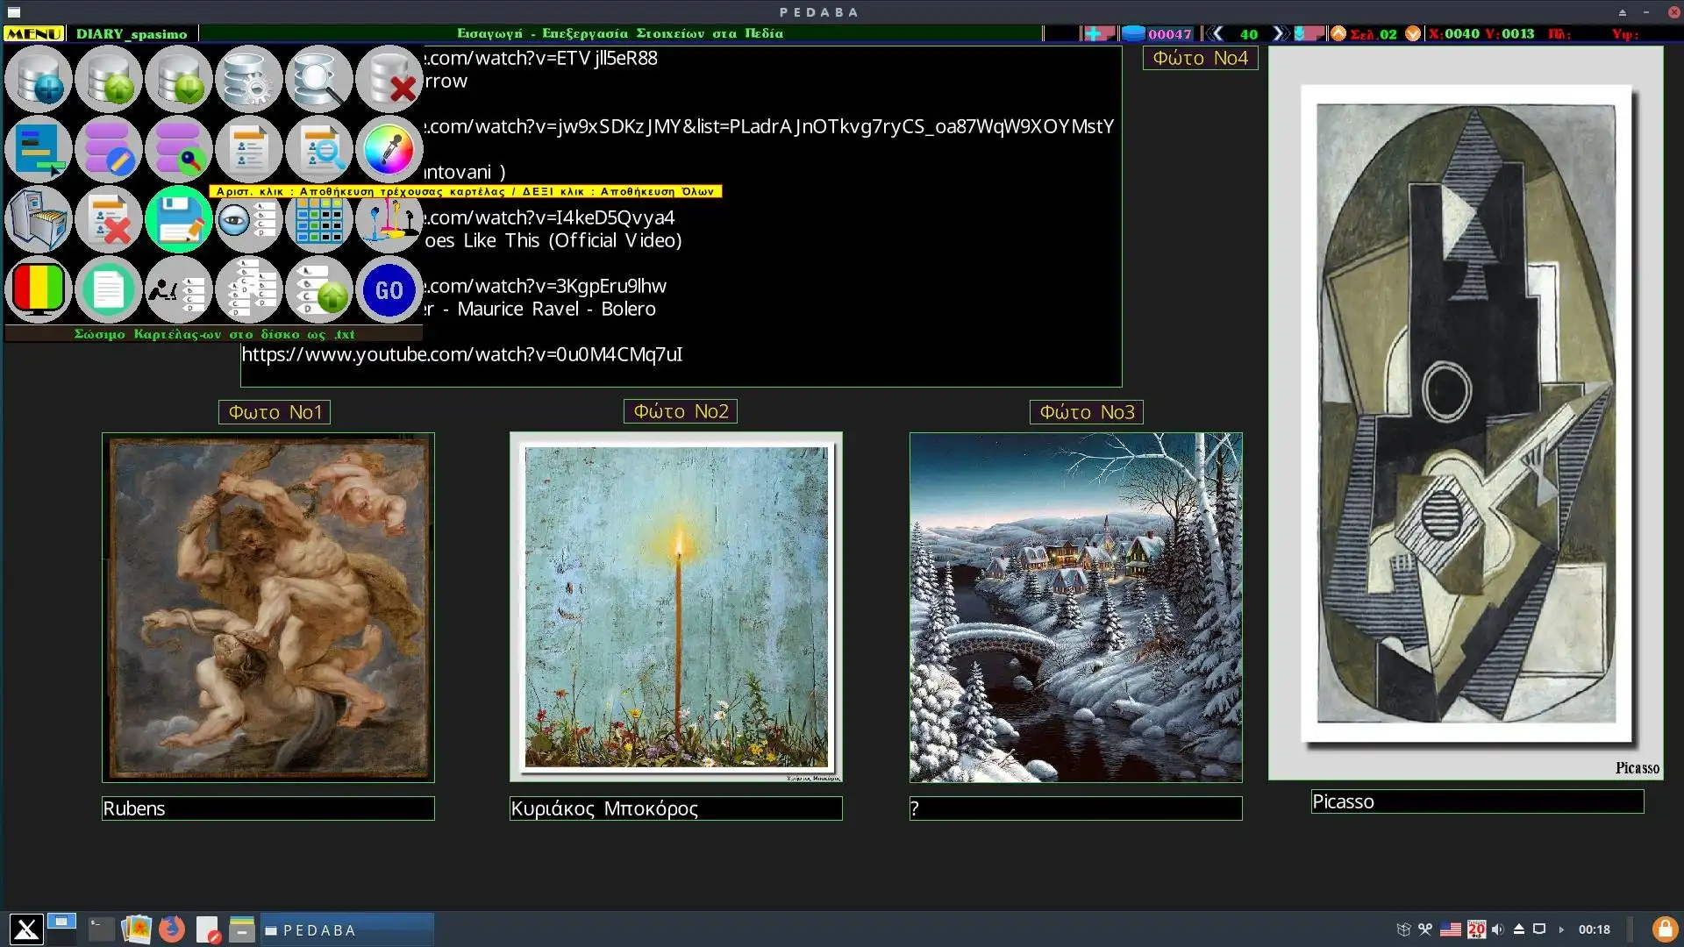Click the delete record card icon with red X
This screenshot has height=947, width=1684.
pyautogui.click(x=109, y=220)
